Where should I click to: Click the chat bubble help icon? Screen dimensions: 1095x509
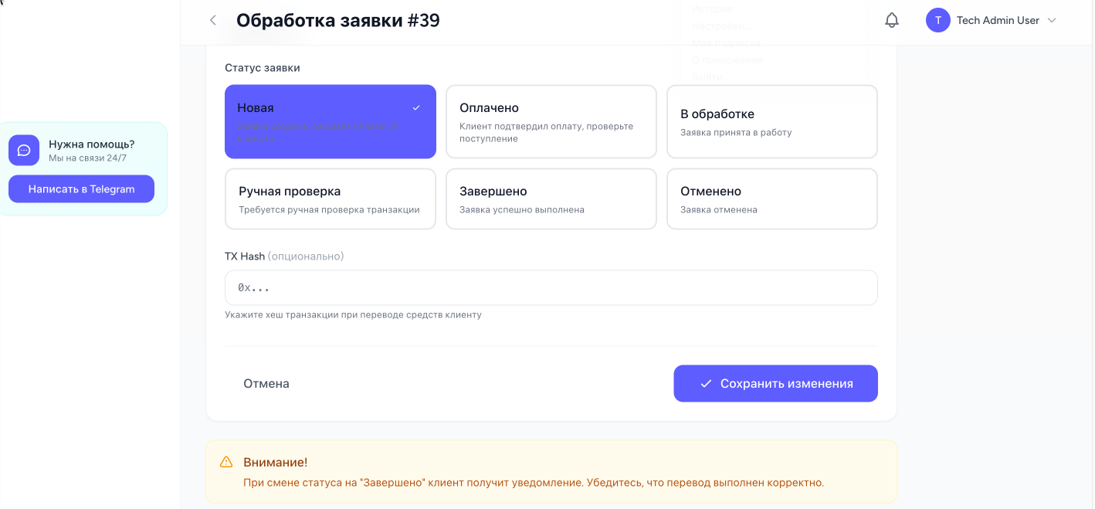pos(24,150)
